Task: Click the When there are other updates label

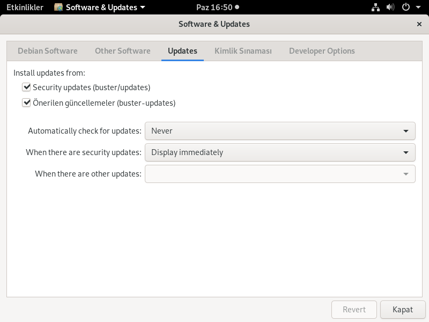Action: 88,174
